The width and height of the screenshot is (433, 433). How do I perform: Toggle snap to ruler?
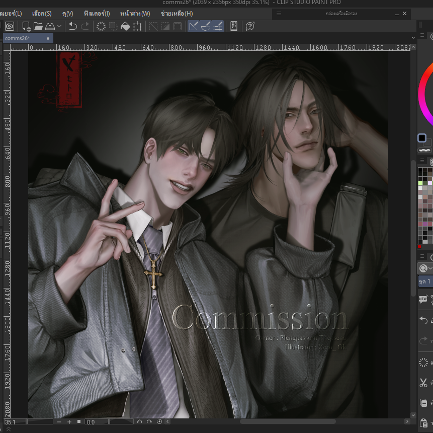tap(194, 26)
